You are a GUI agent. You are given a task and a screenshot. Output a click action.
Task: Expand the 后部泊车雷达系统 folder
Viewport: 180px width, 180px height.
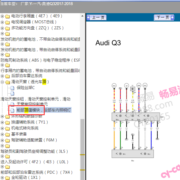point(2,76)
